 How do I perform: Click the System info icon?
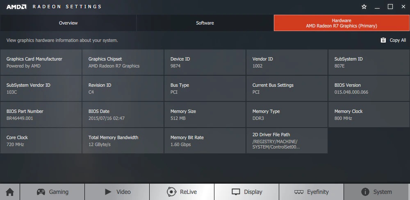pyautogui.click(x=365, y=192)
